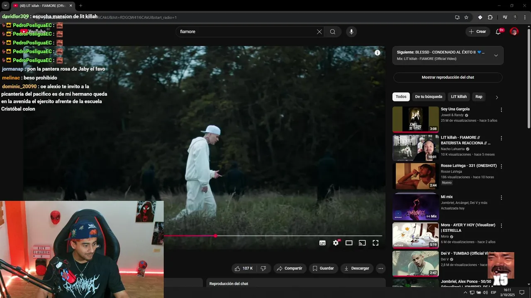The image size is (531, 298).
Task: Like the video with 107 K likes
Action: pos(244,268)
